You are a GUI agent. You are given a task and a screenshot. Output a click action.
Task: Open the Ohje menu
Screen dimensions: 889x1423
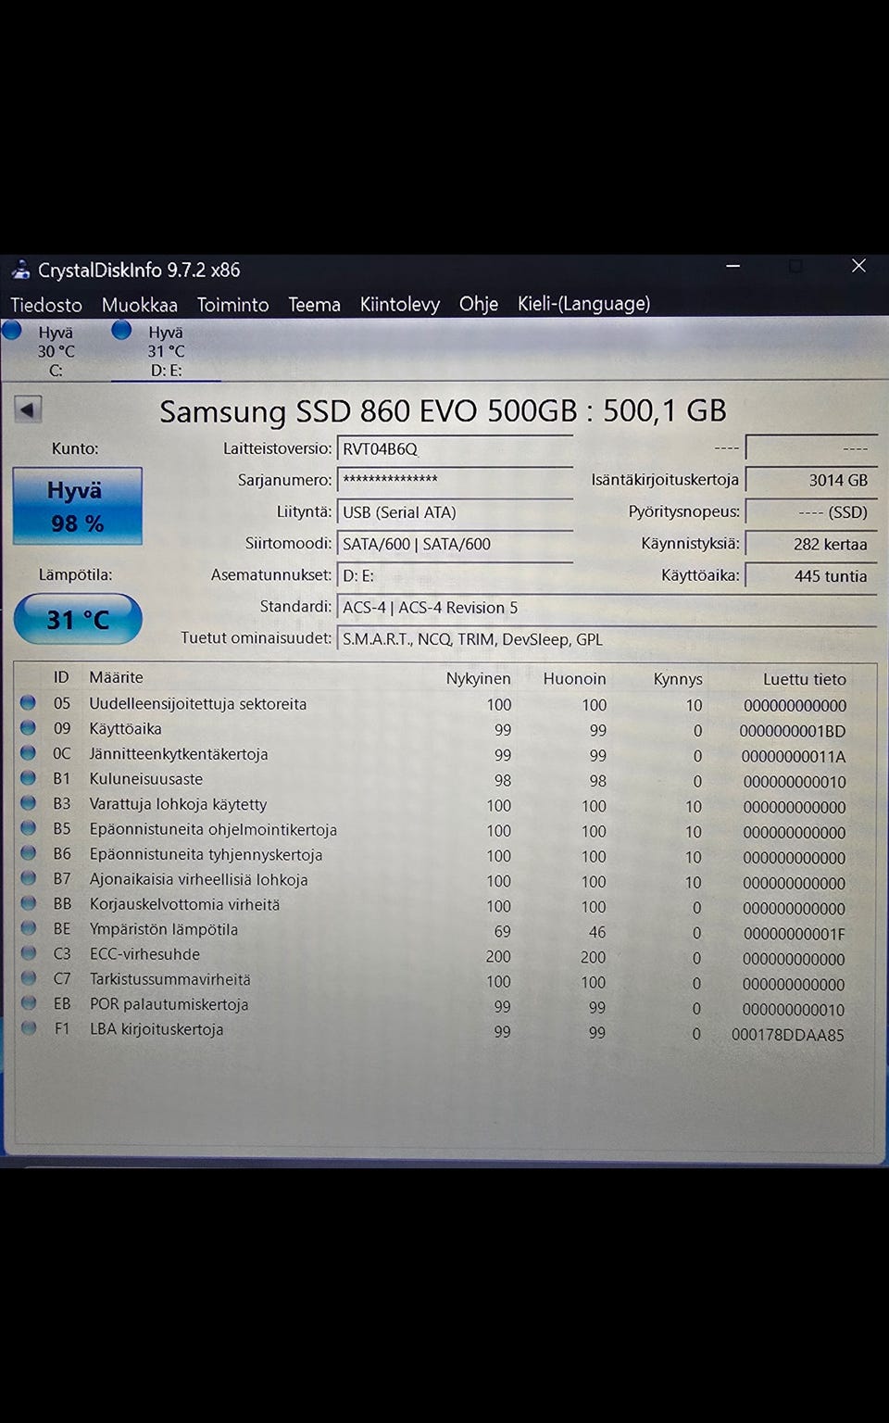point(479,304)
